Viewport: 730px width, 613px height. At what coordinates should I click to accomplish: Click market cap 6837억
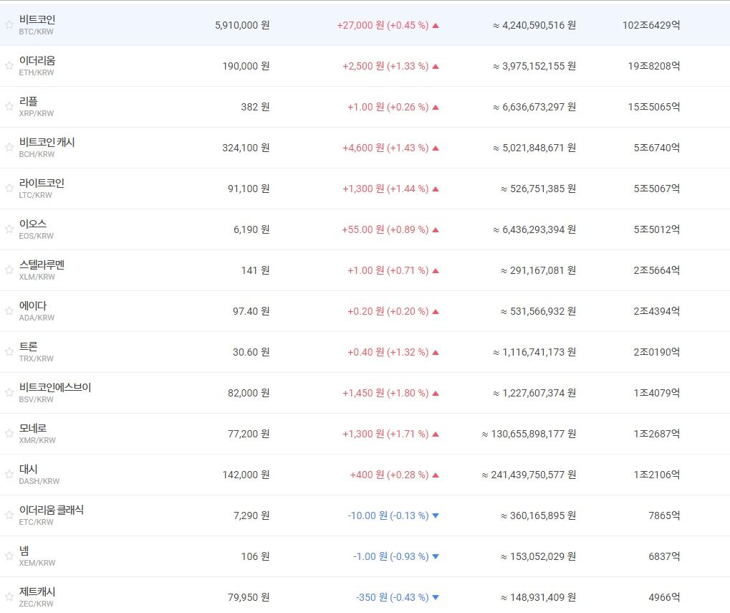tap(664, 556)
